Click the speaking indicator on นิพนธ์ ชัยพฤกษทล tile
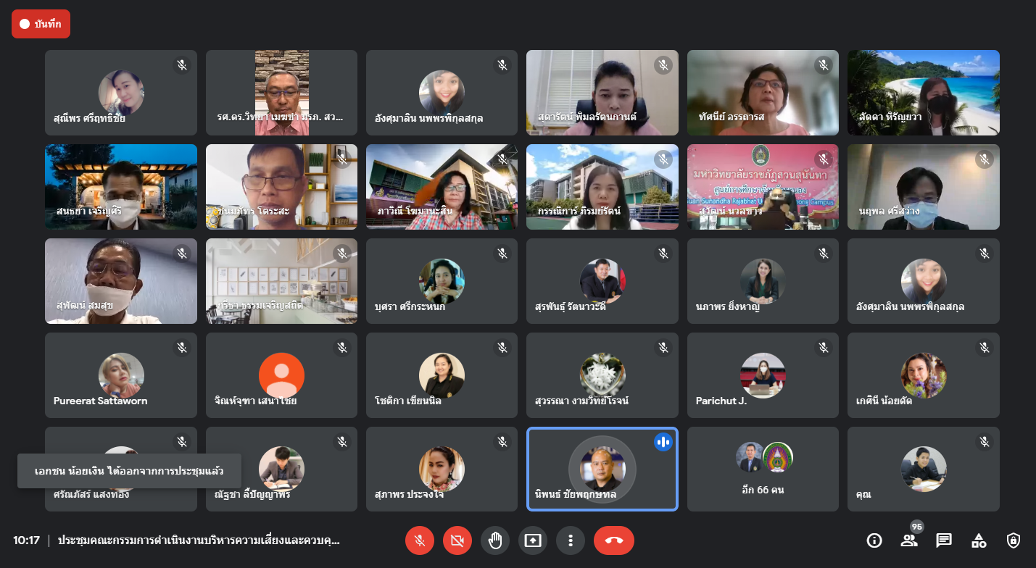 [663, 442]
